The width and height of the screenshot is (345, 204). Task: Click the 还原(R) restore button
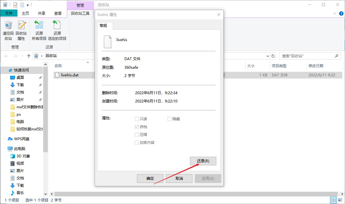[x=203, y=161]
